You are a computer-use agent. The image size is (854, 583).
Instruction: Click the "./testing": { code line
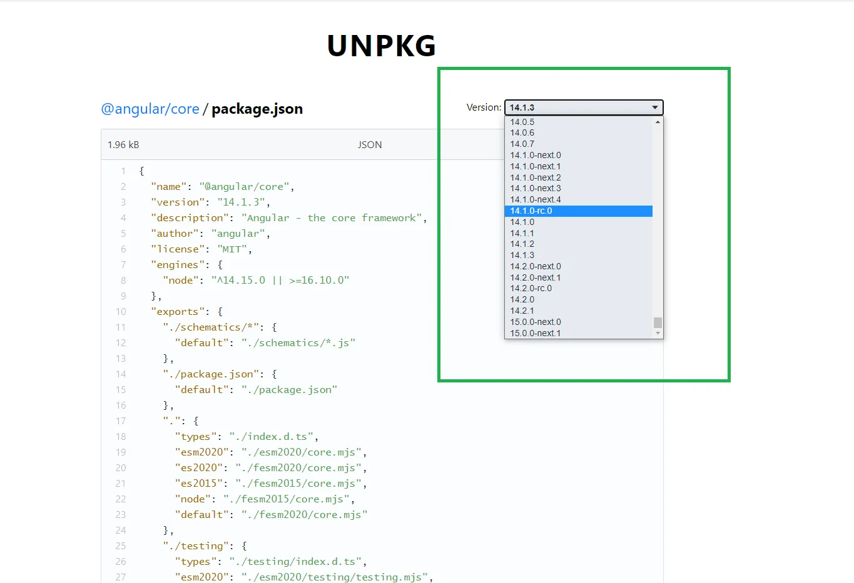pyautogui.click(x=205, y=546)
